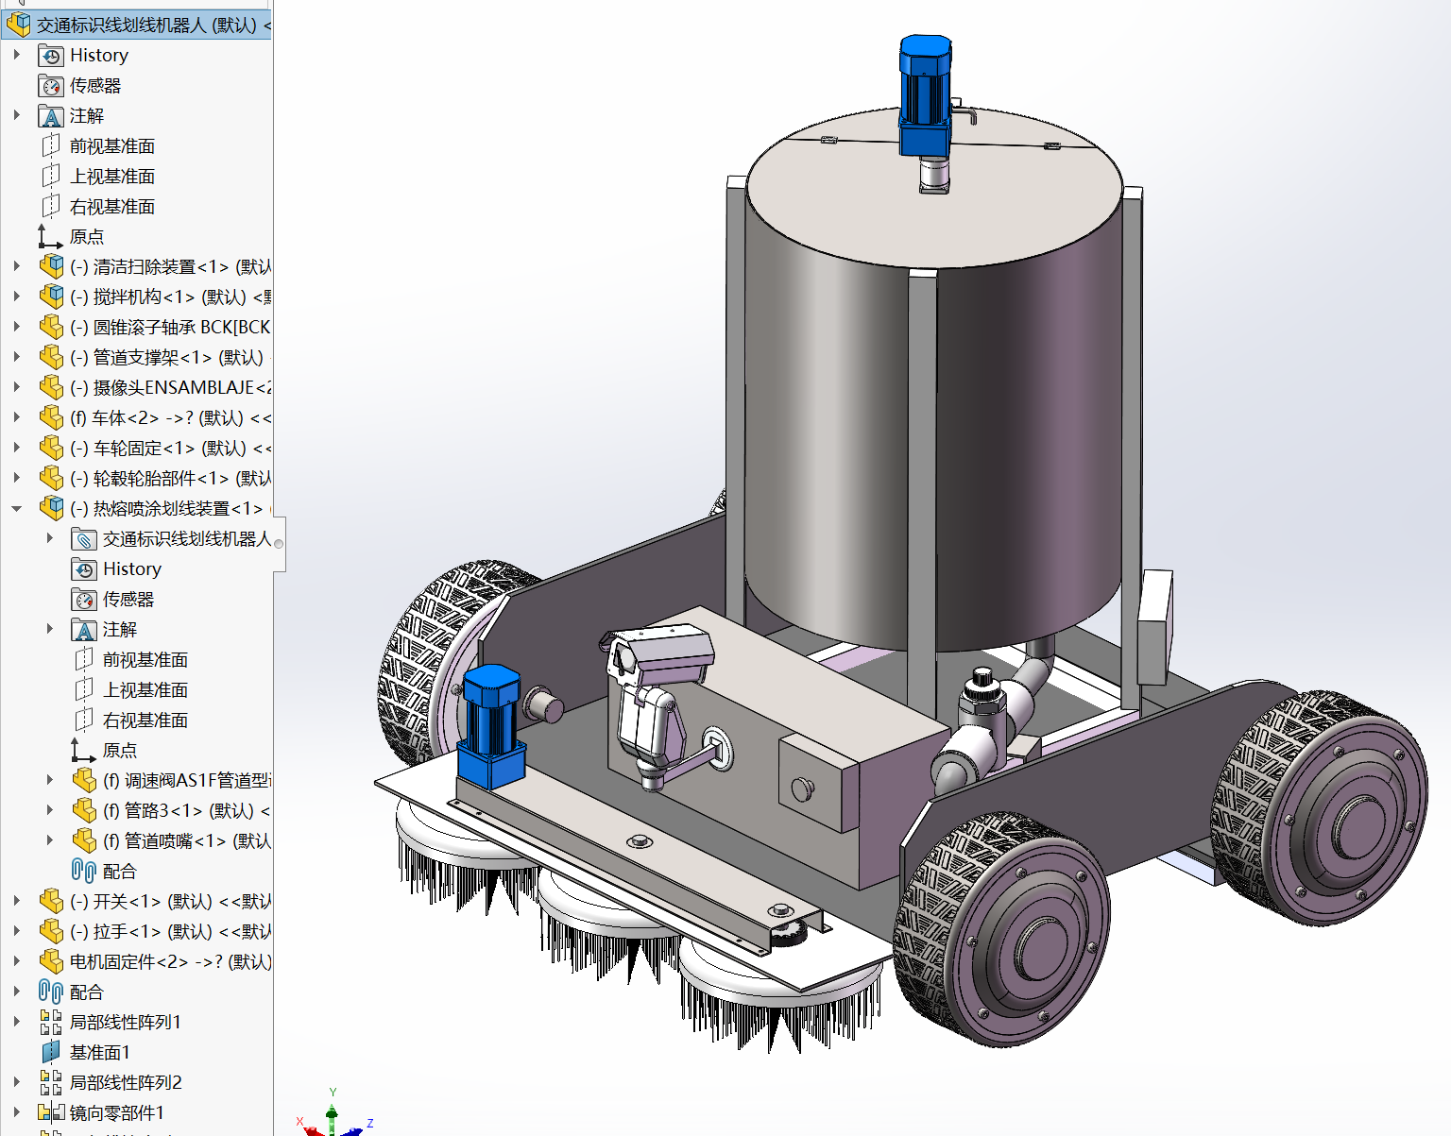The width and height of the screenshot is (1451, 1136).
Task: Expand the 调速阀AS1F part node
Action: (x=50, y=780)
